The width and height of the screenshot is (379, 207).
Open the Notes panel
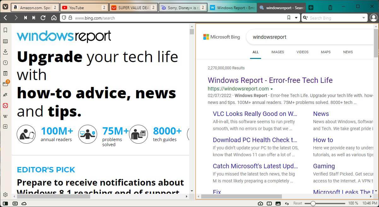click(x=5, y=73)
